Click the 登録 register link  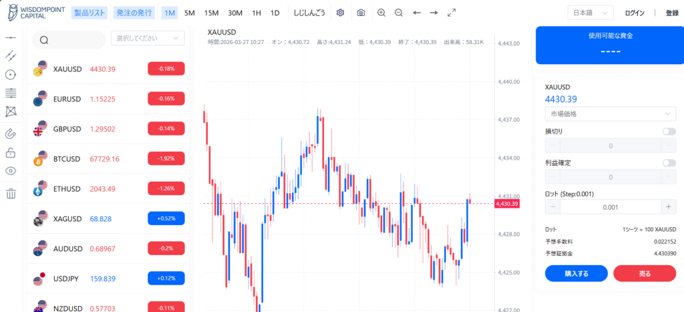672,13
